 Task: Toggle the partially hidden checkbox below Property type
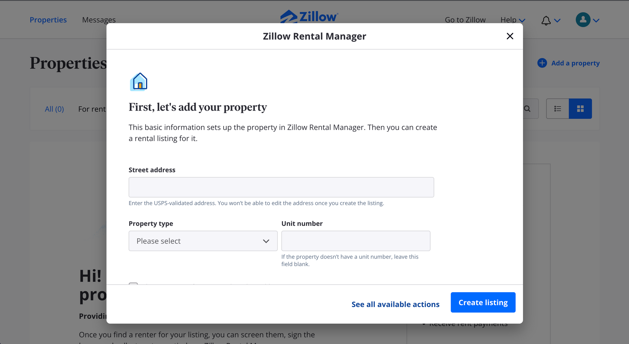tap(133, 283)
